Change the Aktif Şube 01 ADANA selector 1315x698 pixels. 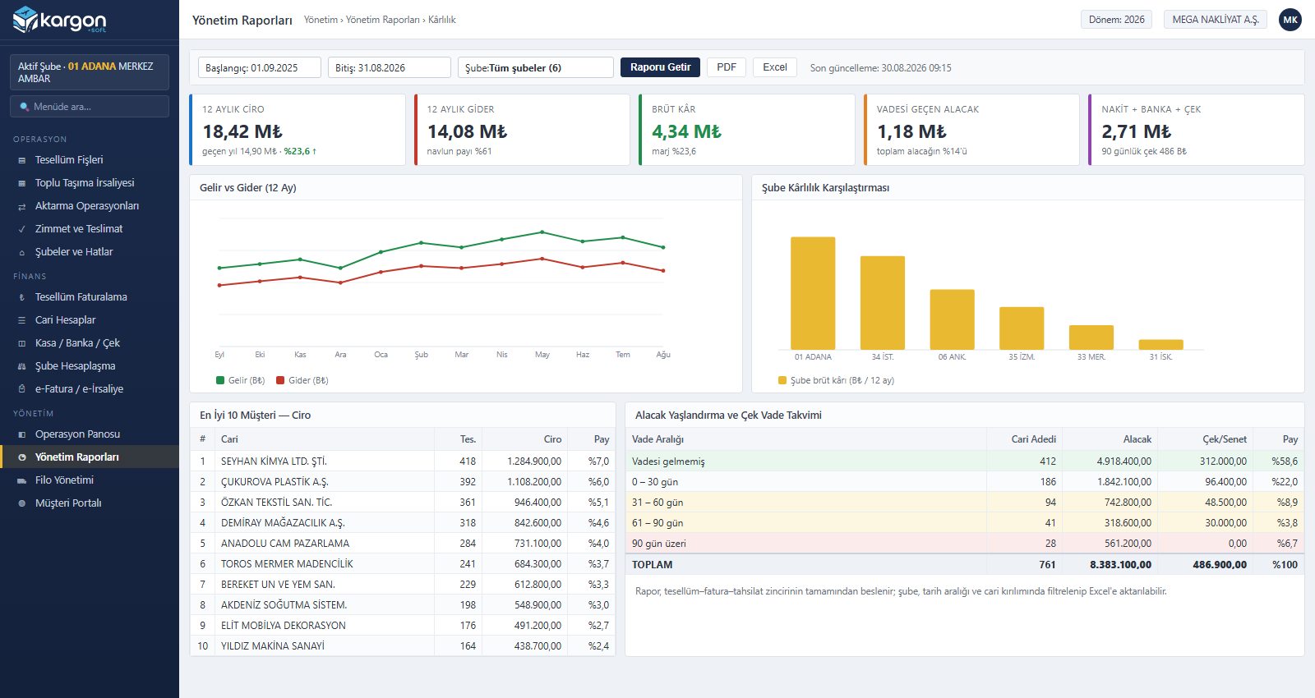pos(90,72)
